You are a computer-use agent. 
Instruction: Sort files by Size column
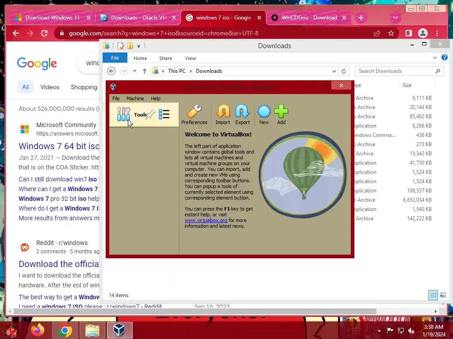[x=407, y=85]
